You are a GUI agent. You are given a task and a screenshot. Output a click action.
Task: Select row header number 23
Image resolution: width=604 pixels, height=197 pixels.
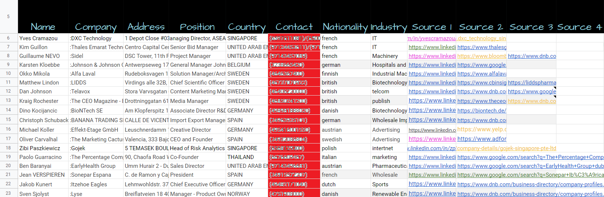coord(9,193)
